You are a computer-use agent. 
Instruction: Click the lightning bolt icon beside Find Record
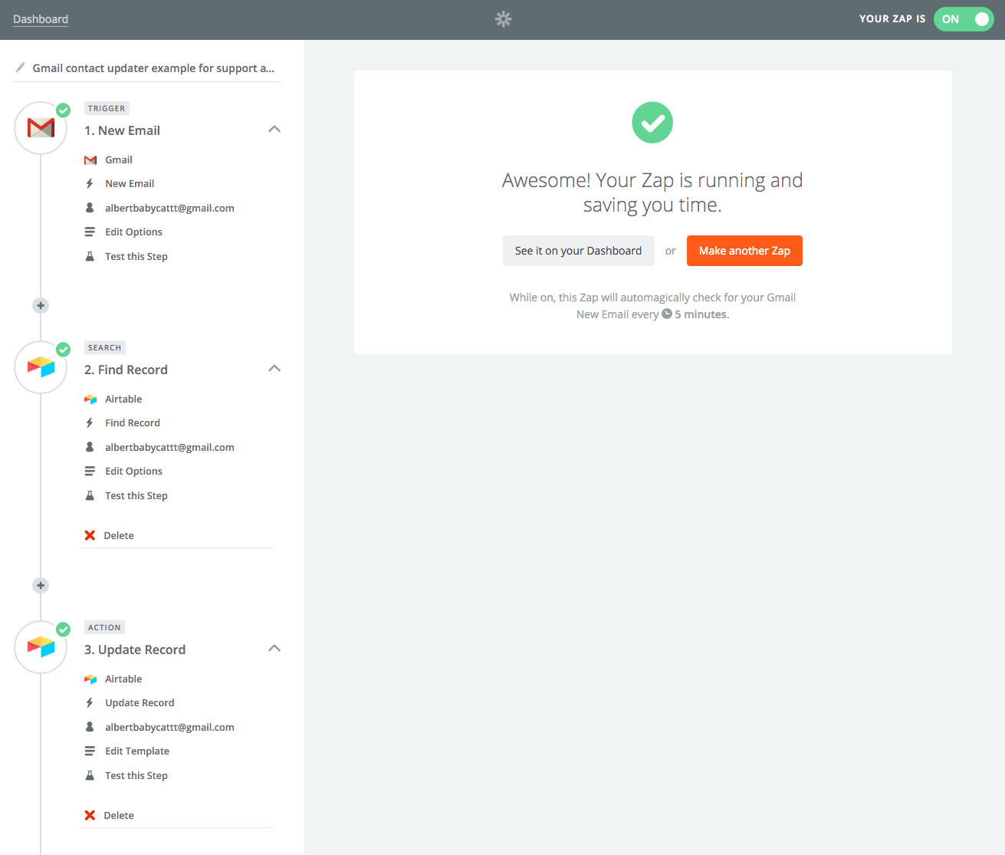90,423
